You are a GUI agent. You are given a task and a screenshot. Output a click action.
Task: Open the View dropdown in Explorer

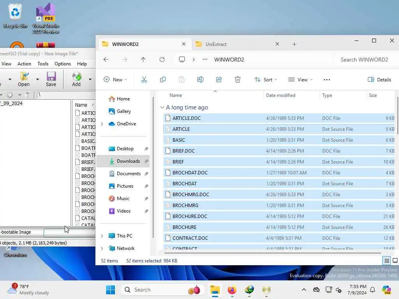300,79
